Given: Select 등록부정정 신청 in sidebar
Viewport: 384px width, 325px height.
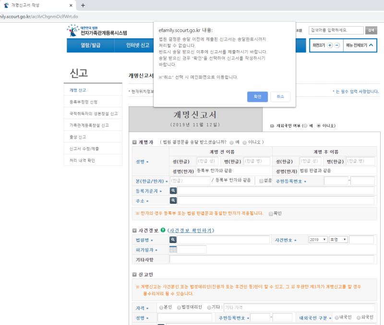Looking at the screenshot, I should [x=93, y=102].
